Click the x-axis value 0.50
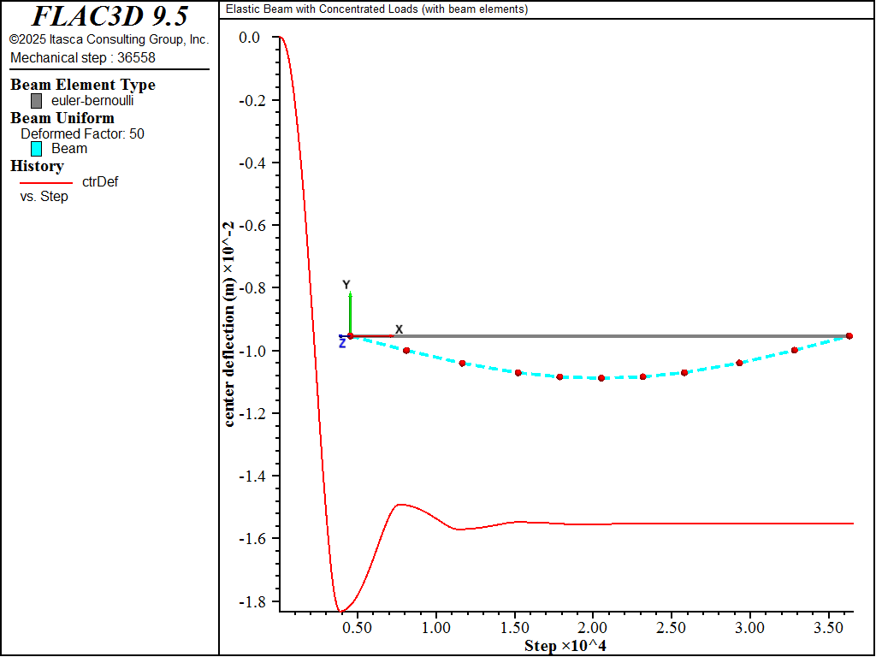Image resolution: width=876 pixels, height=657 pixels. click(357, 627)
